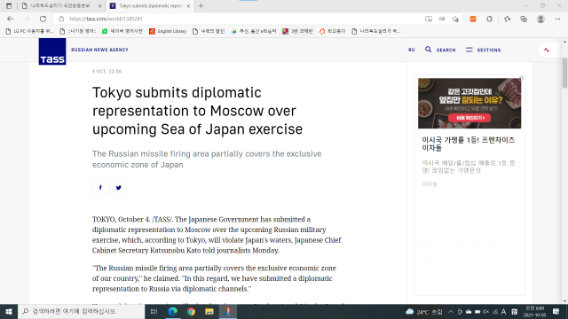
Task: Open the LG PC bookmark
Action: point(29,32)
